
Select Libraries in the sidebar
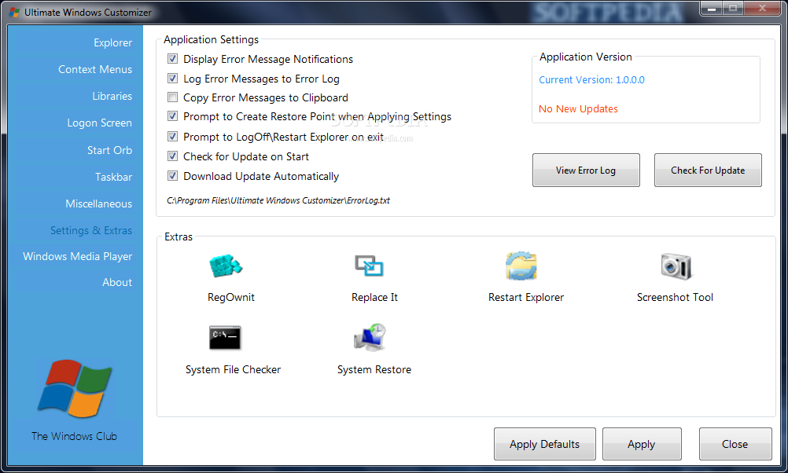(112, 96)
